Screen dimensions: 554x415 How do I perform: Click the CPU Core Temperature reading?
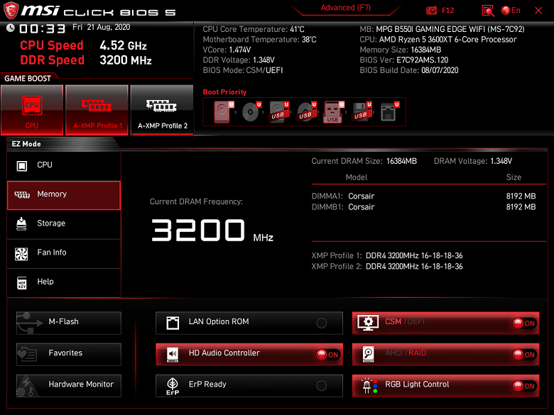pos(254,29)
